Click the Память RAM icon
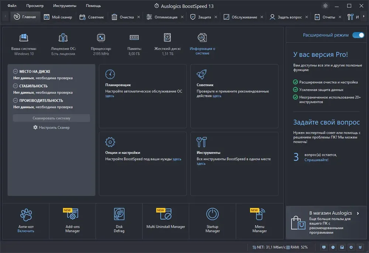Viewport: 369px width, 253px height. tap(134, 38)
